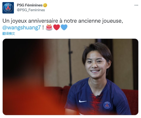The image size is (141, 118).
Task: Click the gold verified badge
Action: [45, 5]
